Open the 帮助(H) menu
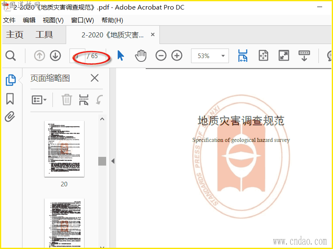This screenshot has height=249, width=333. tap(112, 20)
